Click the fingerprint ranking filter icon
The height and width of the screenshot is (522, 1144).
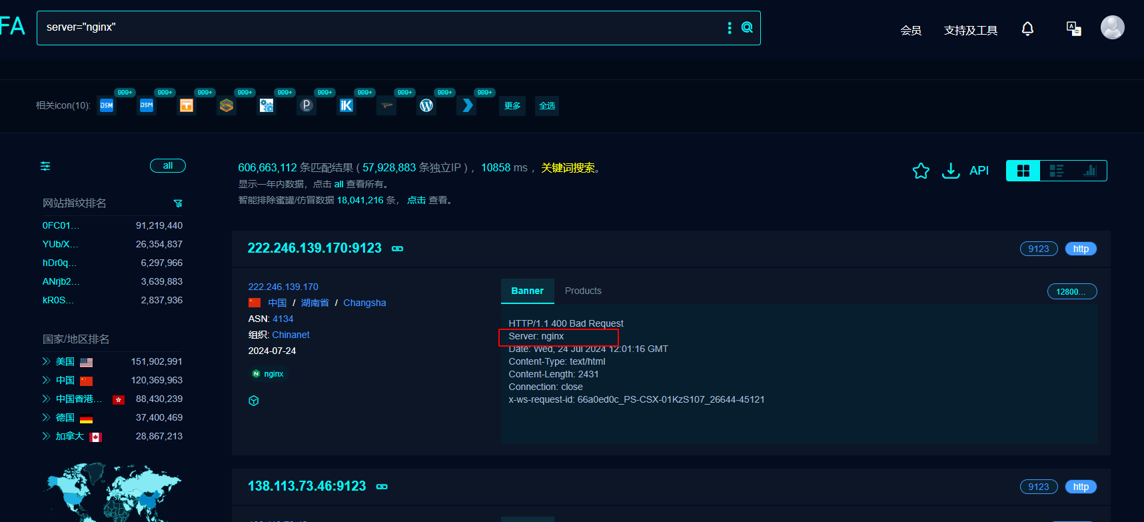pyautogui.click(x=178, y=203)
